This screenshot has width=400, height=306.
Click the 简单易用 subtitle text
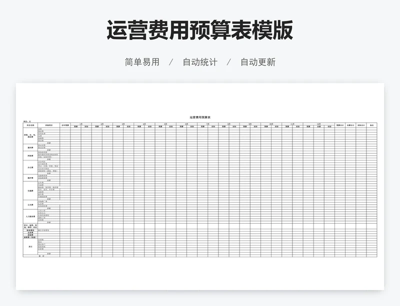point(142,62)
